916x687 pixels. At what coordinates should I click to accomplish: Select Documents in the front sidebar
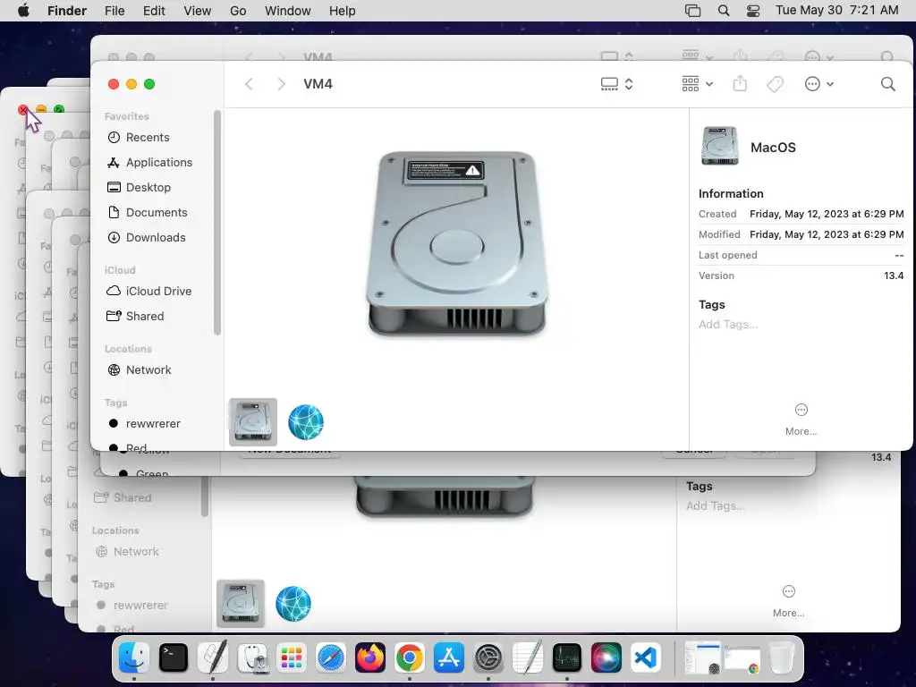148,213
